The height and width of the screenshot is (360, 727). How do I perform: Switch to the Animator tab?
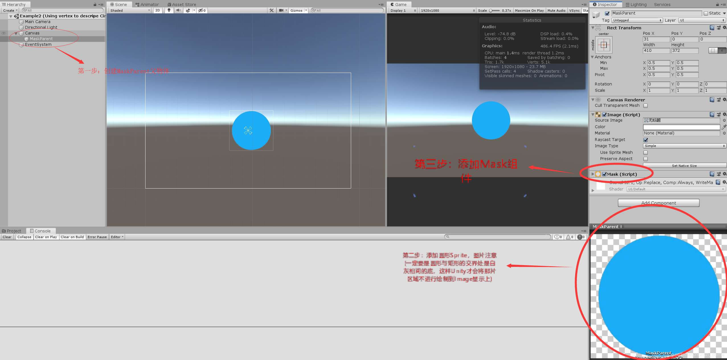(x=147, y=4)
